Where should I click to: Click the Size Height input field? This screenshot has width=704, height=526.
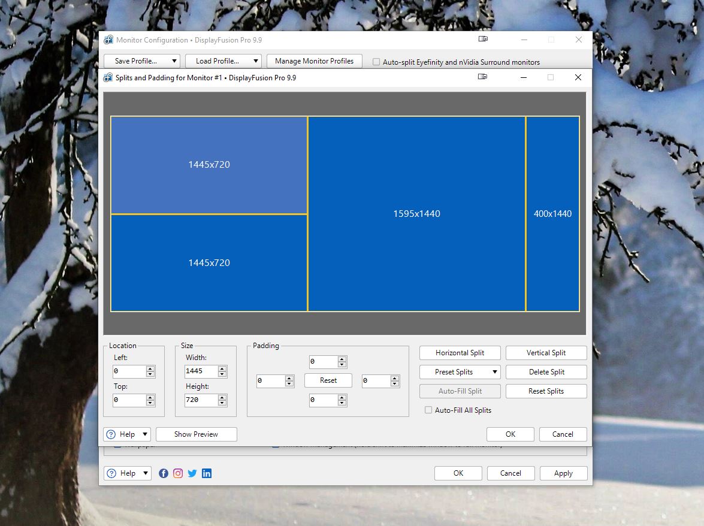point(201,400)
